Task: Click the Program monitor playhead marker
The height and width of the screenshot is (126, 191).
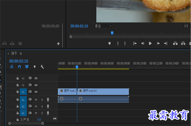Action: click(x=112, y=33)
